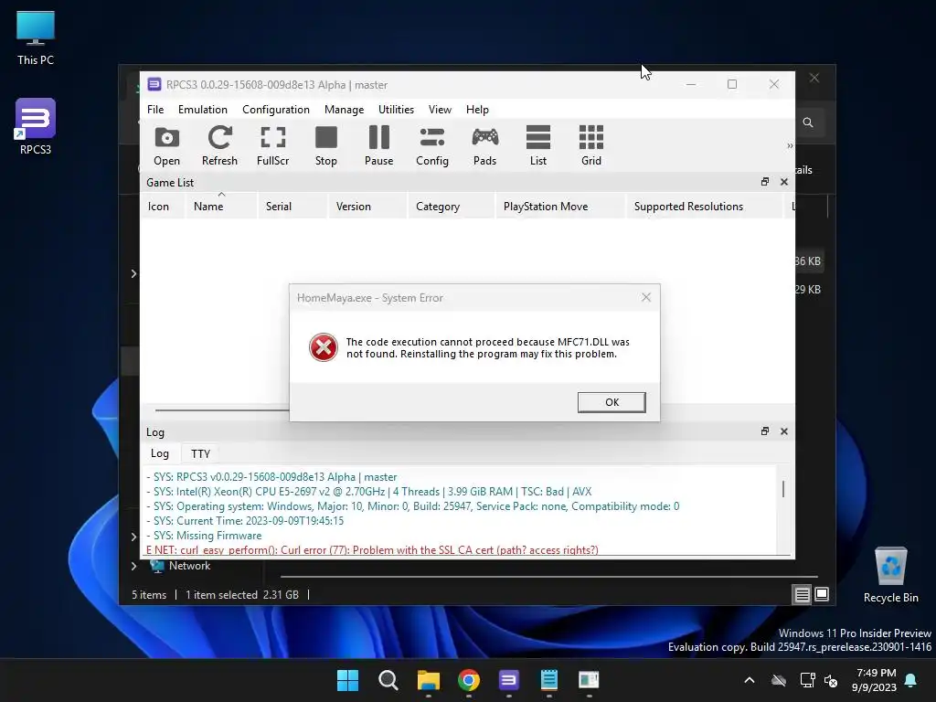936x702 pixels.
Task: Click the Supported Resolutions column header
Action: (x=705, y=206)
